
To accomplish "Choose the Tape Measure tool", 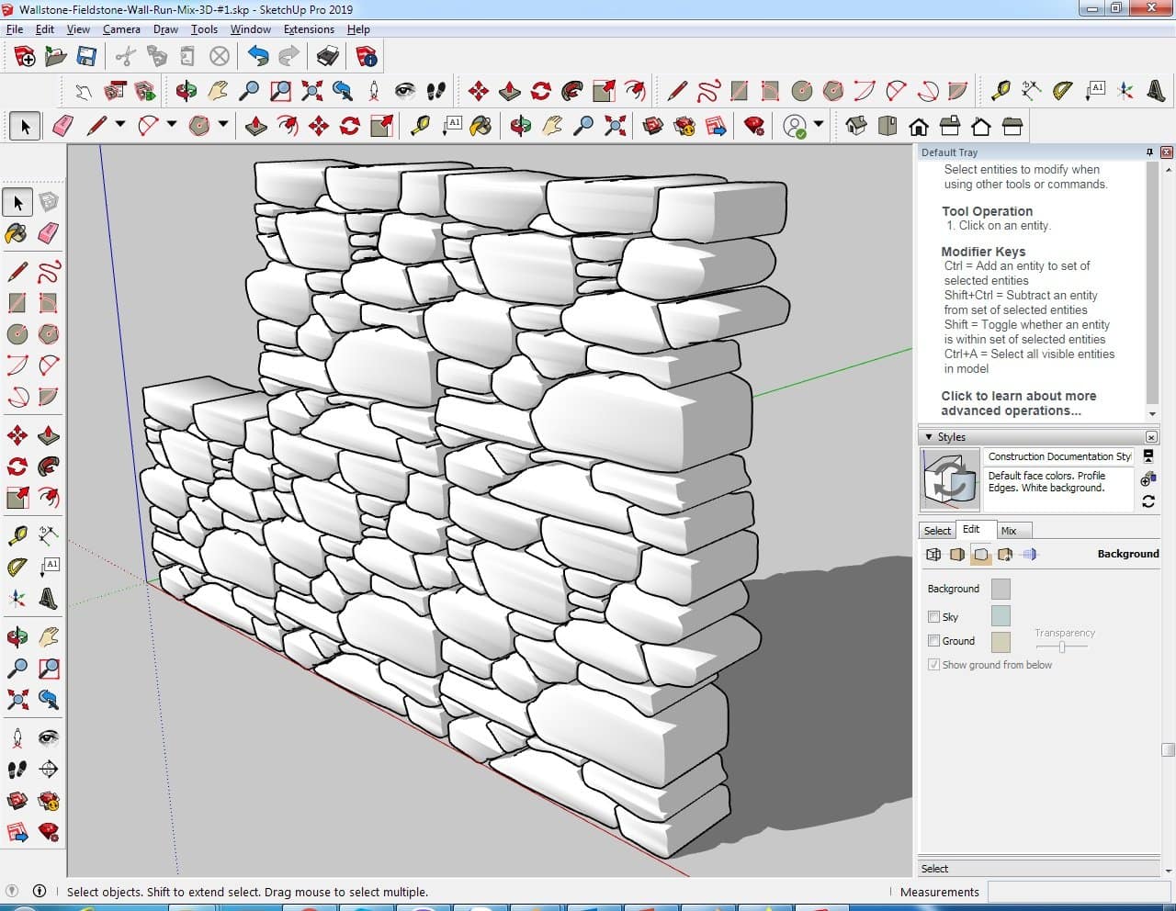I will [17, 535].
